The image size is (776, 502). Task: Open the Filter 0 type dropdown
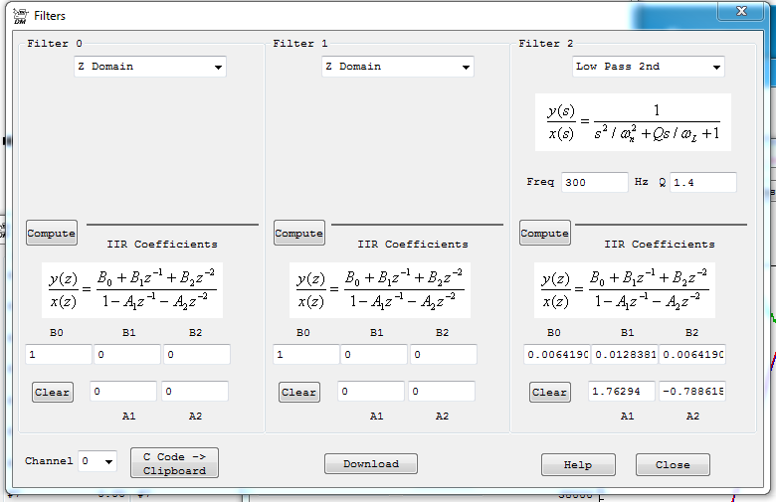(x=150, y=67)
